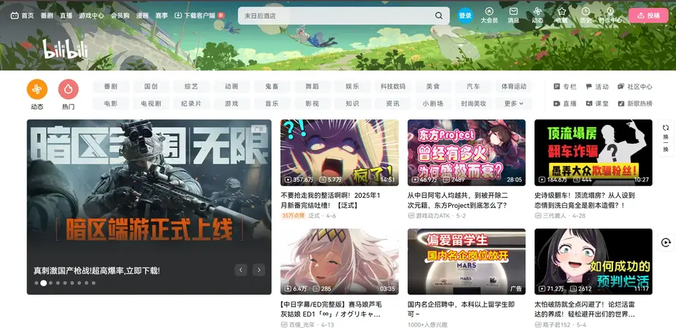The image size is (676, 328).
Task: Open the 顶流塌房 video thumbnail
Action: click(593, 153)
